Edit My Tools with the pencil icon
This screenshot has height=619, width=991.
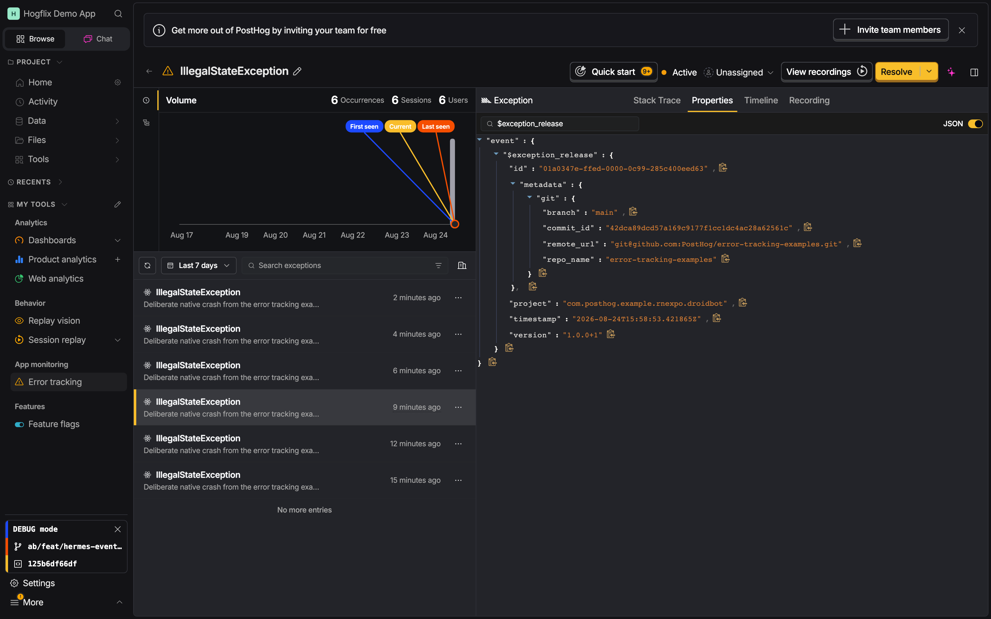(x=118, y=204)
